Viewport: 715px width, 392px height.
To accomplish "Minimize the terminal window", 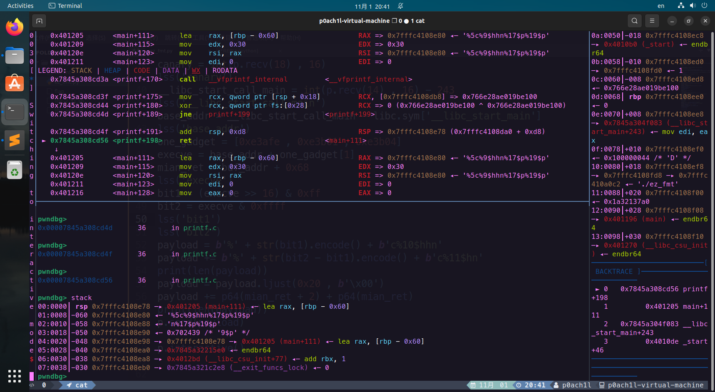I will (672, 21).
